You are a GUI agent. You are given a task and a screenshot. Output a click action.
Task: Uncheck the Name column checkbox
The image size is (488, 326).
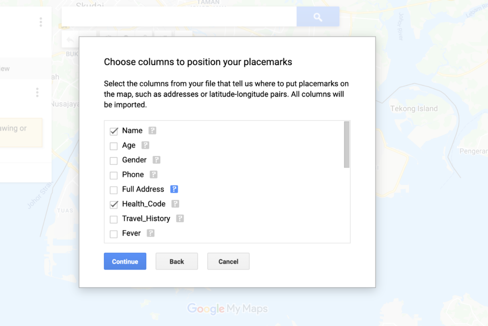(113, 131)
